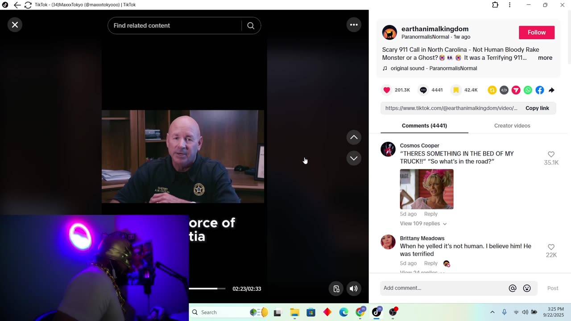
Task: Share to WhatsApp
Action: (x=528, y=90)
